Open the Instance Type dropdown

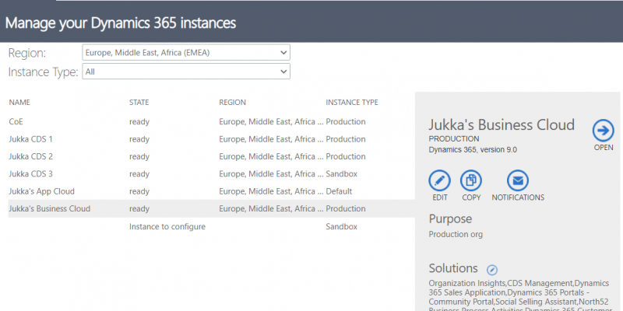coord(186,72)
